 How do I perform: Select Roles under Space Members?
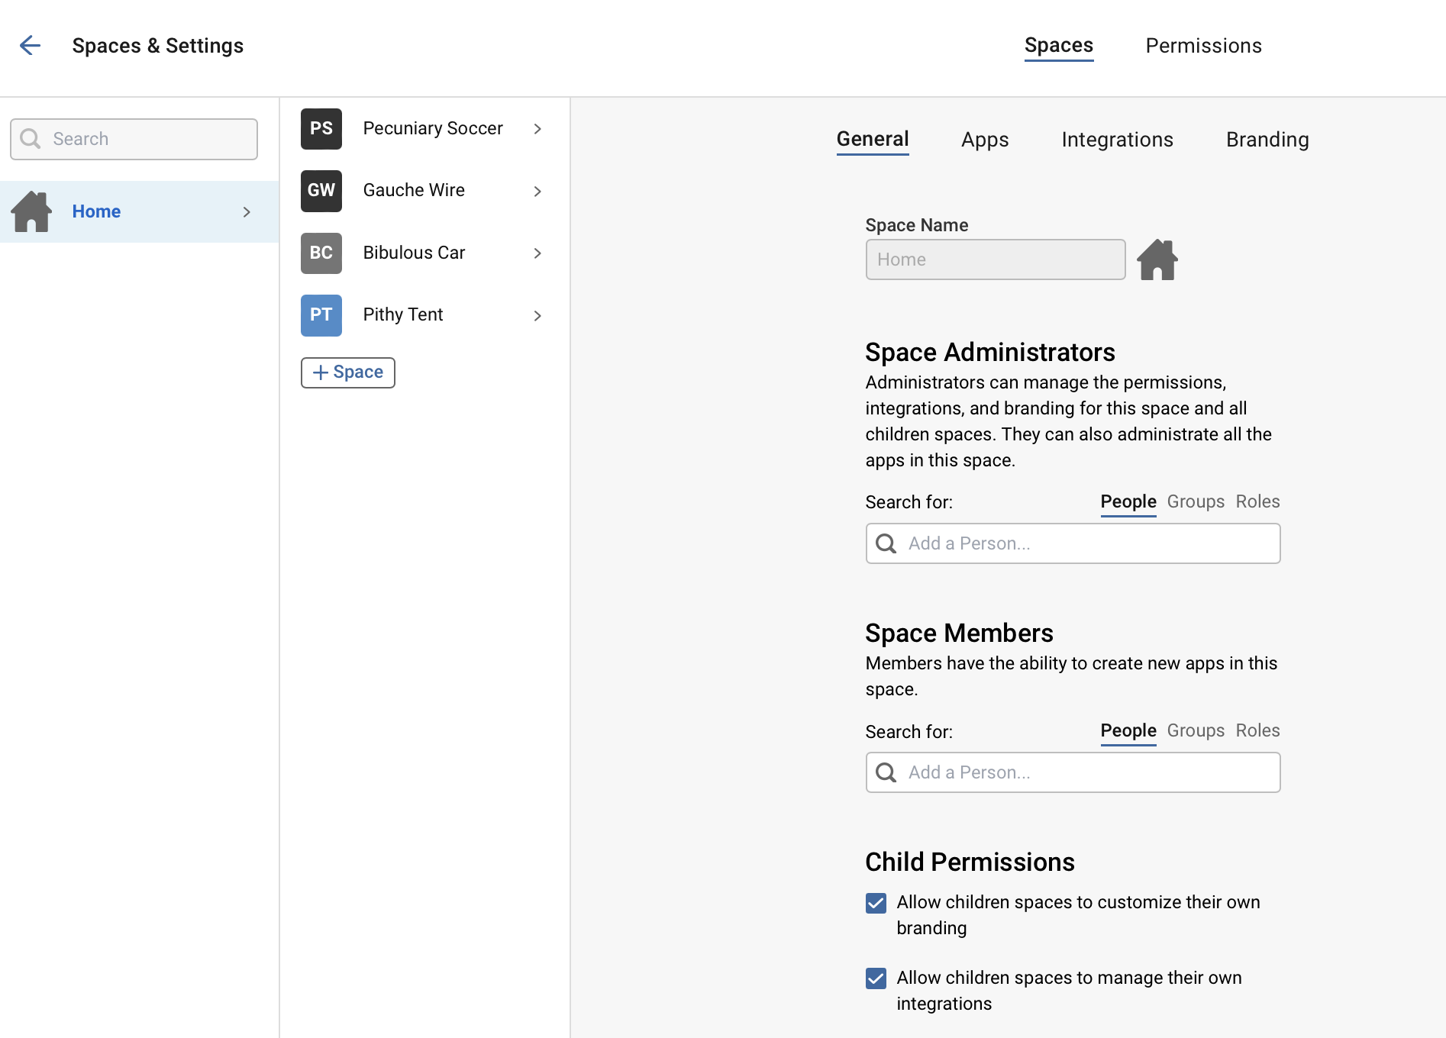(1257, 730)
